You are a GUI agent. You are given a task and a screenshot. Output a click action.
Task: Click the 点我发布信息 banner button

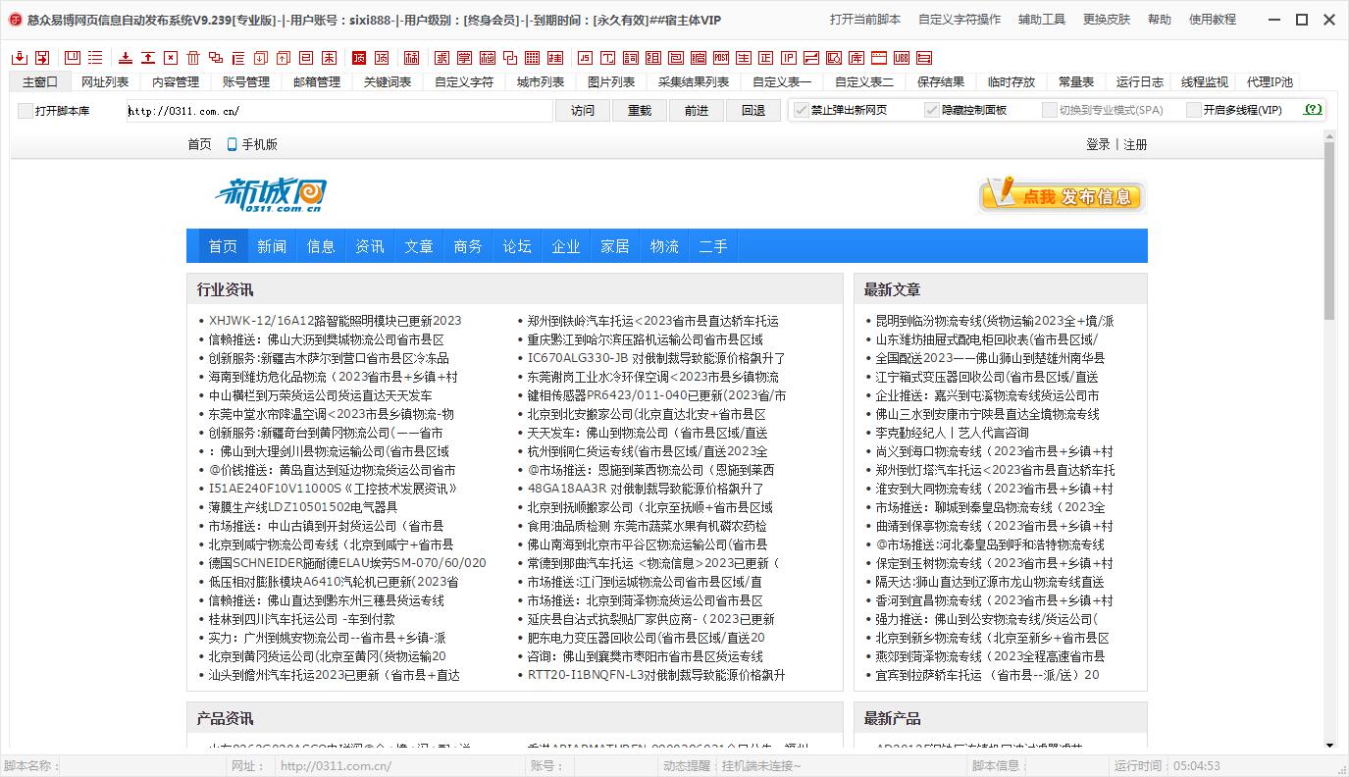click(1062, 195)
